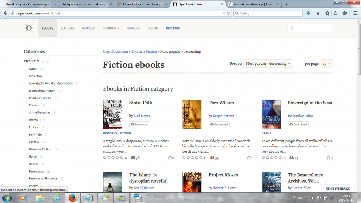This screenshot has height=203, width=361.
Task: Rate Tom Wilson with the fifth star
Action: (201, 158)
